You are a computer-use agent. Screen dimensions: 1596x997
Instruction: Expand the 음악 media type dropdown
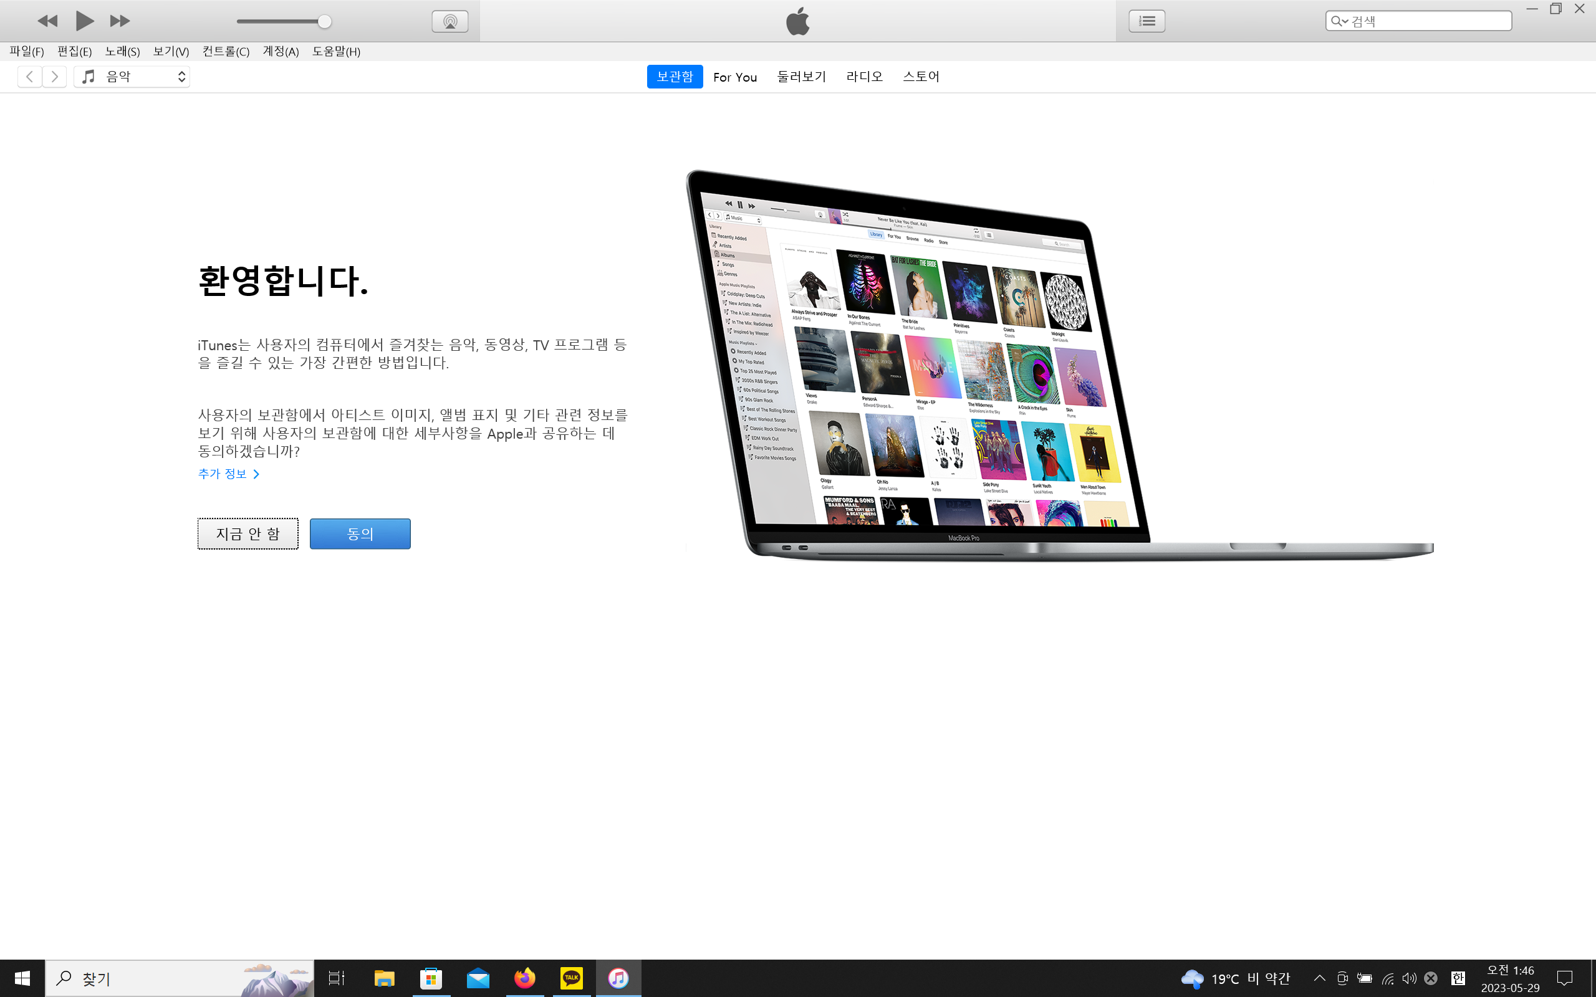[132, 77]
